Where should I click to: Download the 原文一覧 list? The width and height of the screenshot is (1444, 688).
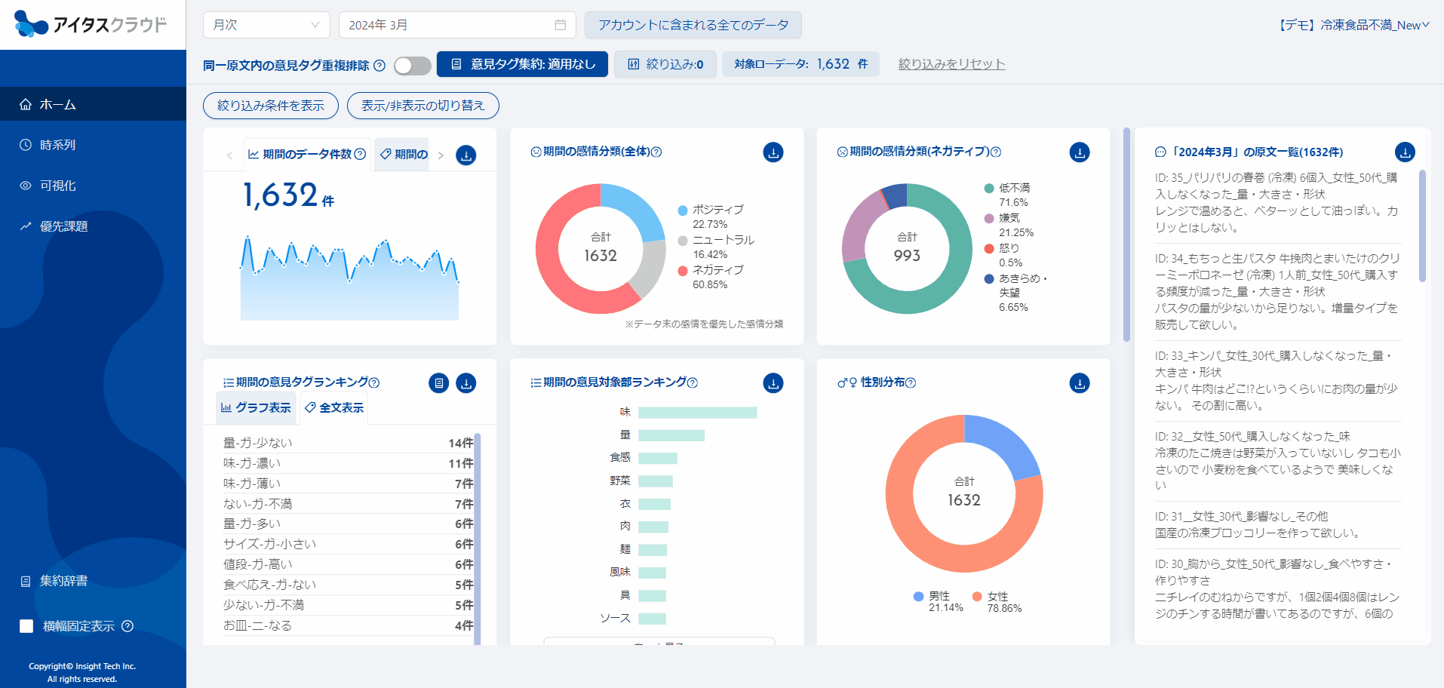tap(1404, 152)
